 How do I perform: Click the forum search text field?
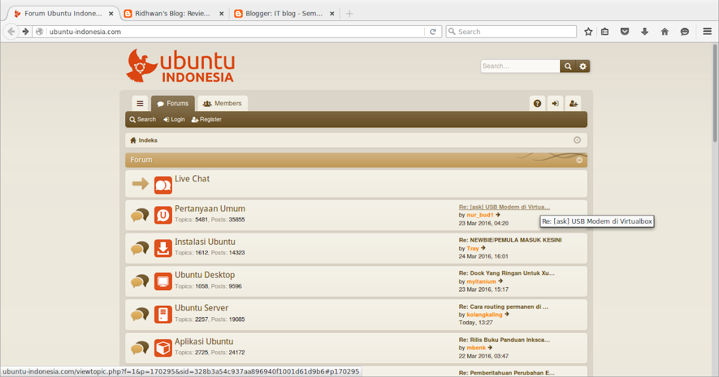pyautogui.click(x=519, y=66)
